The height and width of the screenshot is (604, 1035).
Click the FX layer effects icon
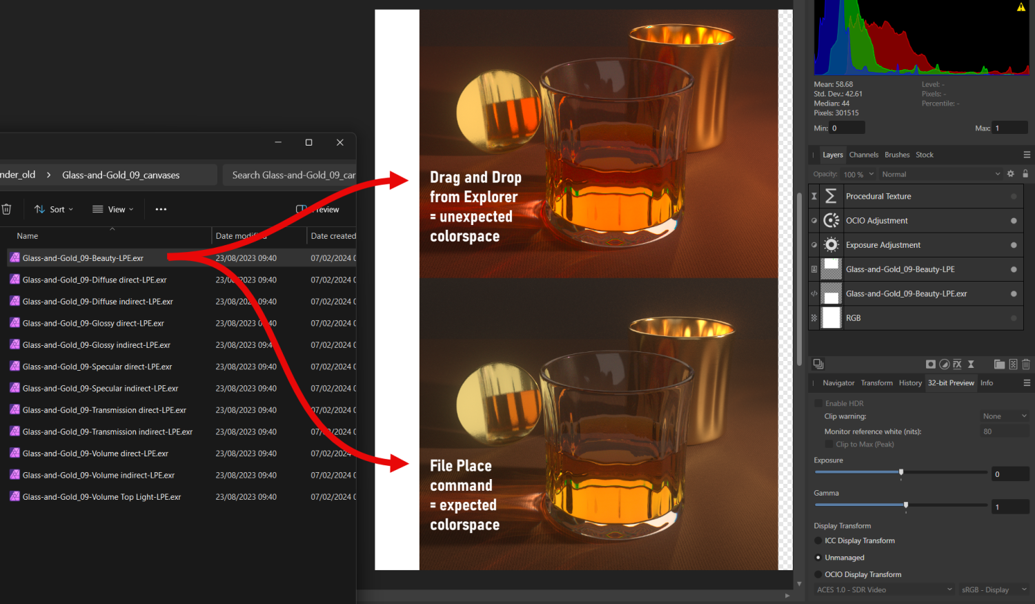(x=957, y=364)
